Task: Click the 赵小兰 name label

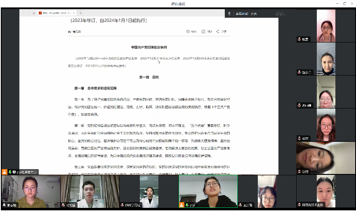Action: 306,73
